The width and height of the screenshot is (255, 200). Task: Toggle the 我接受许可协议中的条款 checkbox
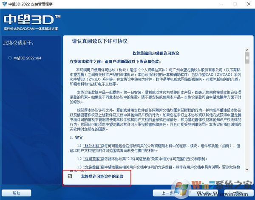70,176
